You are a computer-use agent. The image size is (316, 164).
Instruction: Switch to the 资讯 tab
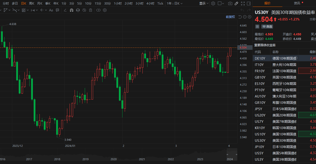click(x=297, y=3)
